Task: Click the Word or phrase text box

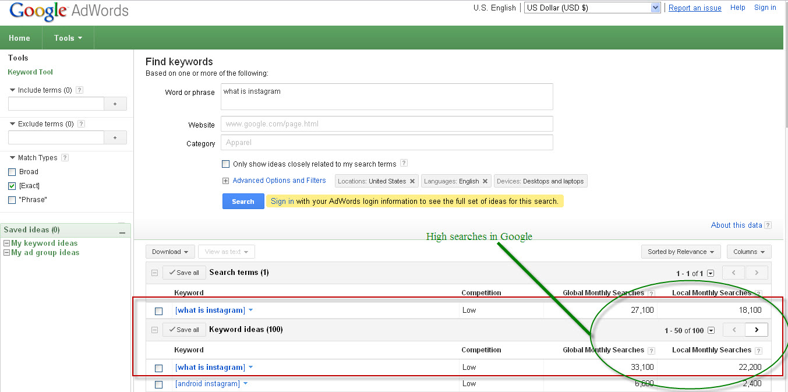Action: click(x=387, y=97)
